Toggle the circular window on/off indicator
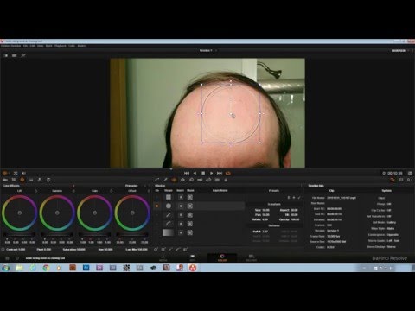Viewport: 415px width, 311px height. click(157, 206)
